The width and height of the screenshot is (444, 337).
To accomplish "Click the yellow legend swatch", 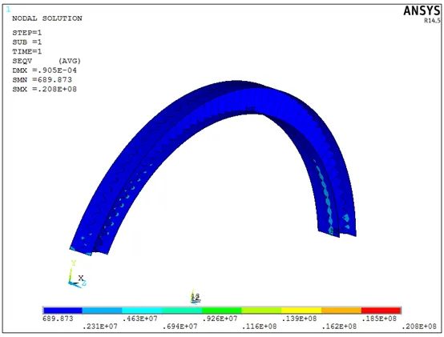I will [301, 311].
